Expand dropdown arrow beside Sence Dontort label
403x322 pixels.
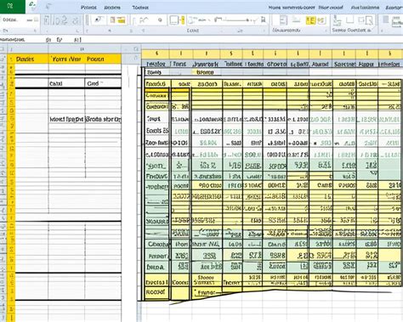click(x=369, y=31)
